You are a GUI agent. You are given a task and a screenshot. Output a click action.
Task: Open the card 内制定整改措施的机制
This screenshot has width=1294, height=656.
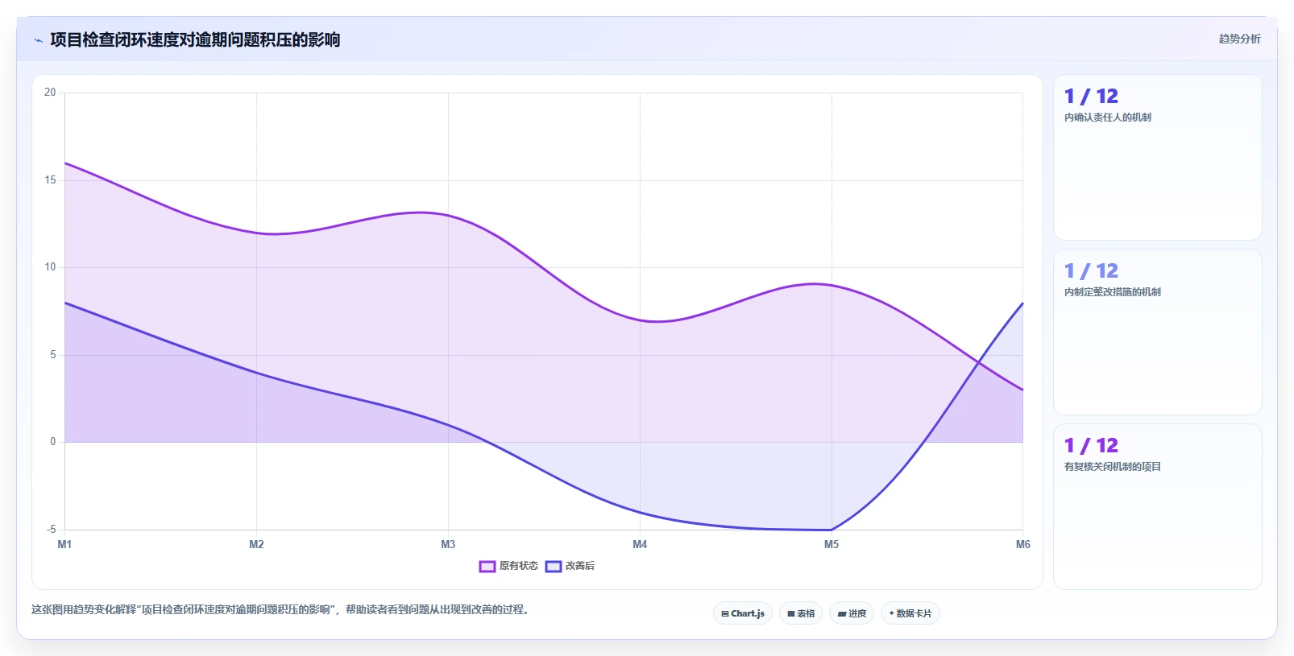pos(1157,332)
